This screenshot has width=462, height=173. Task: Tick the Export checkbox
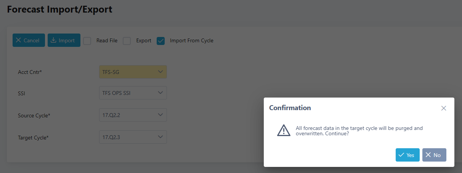click(127, 41)
